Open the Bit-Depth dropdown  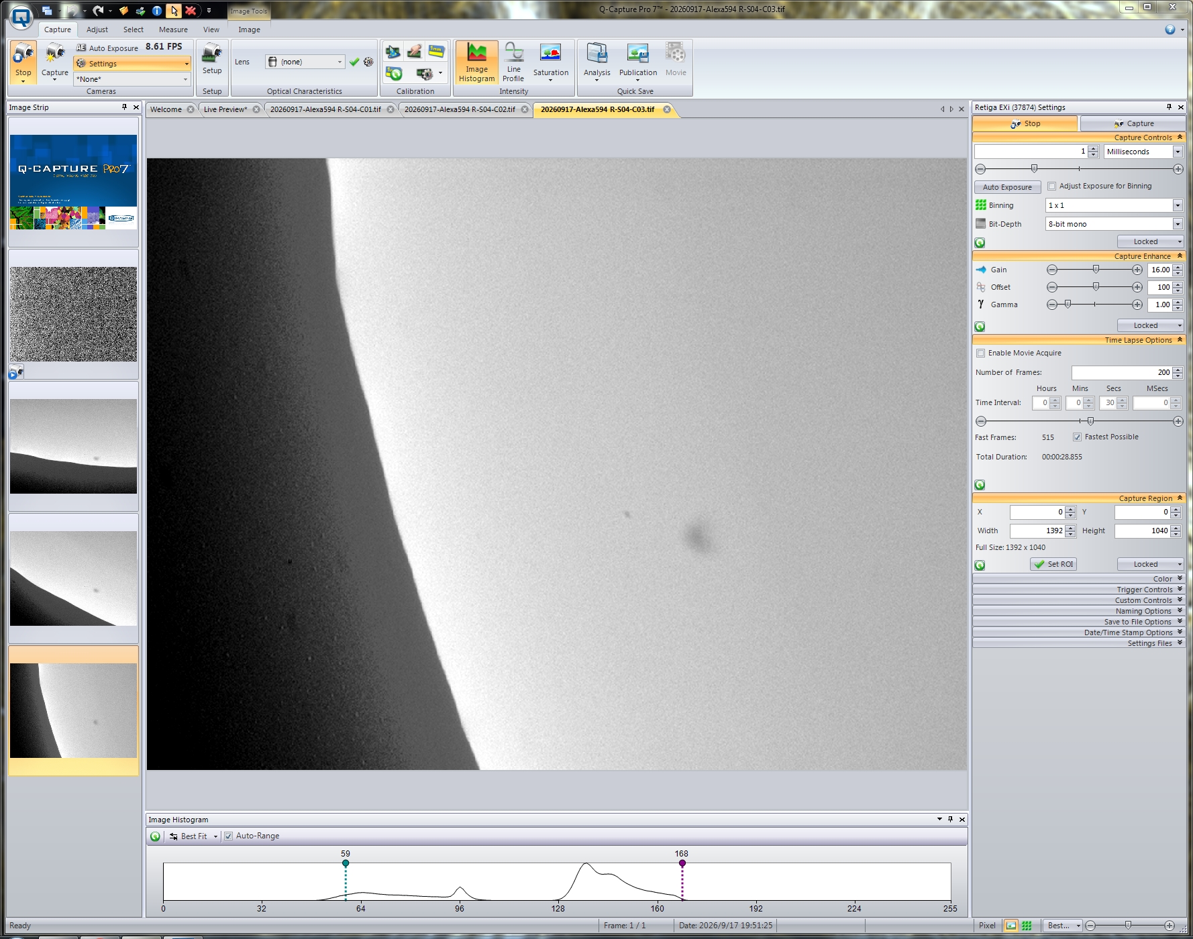coord(1178,224)
